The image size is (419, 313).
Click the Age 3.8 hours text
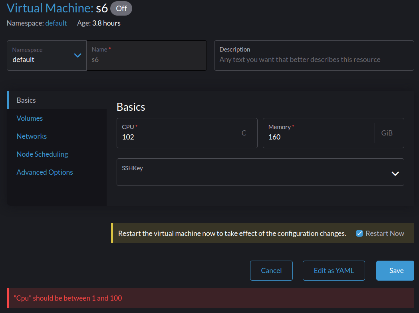[x=99, y=23]
